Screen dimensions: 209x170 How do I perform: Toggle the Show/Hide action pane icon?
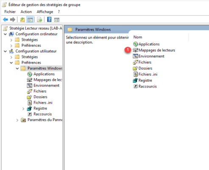(x=57, y=20)
